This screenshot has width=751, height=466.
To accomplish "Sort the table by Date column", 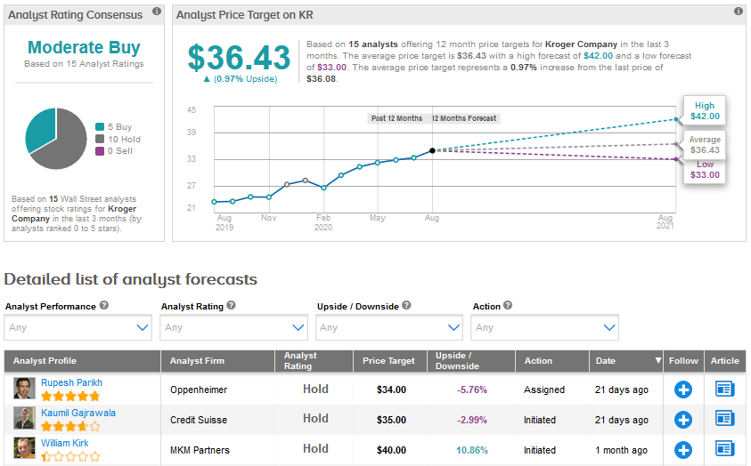I will point(626,361).
